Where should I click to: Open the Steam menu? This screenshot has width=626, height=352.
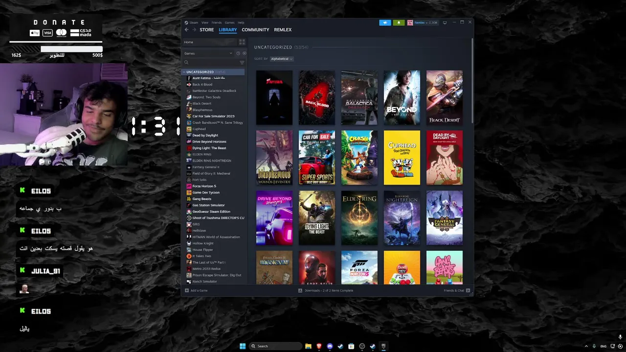194,22
